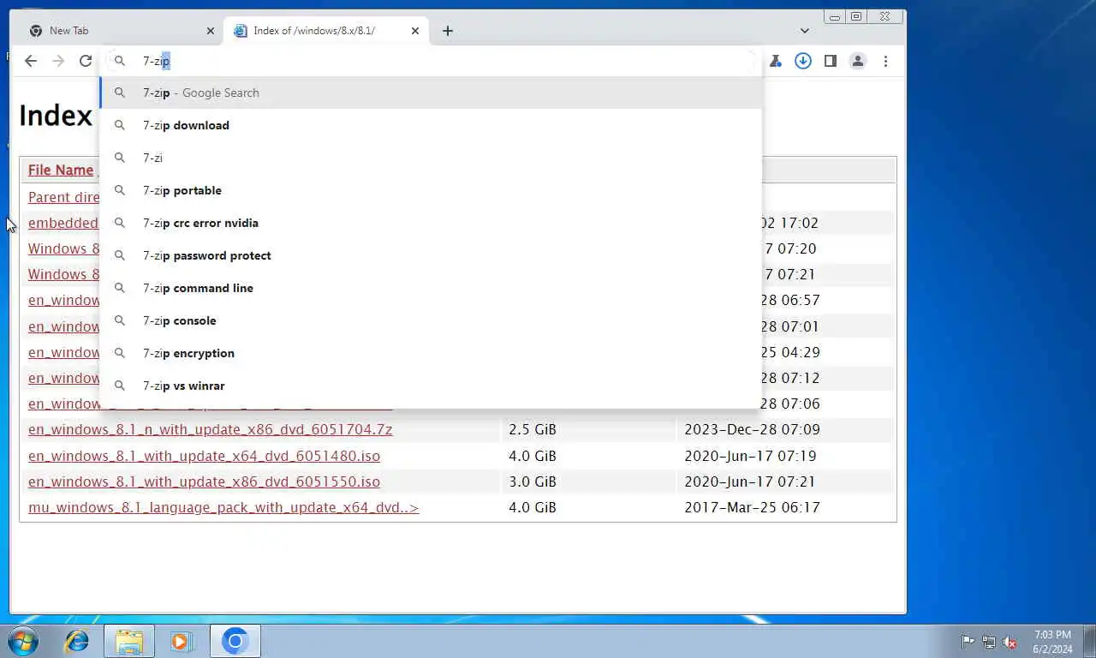Select the '7-zip console' suggestion
Image resolution: width=1096 pixels, height=658 pixels.
pos(431,320)
